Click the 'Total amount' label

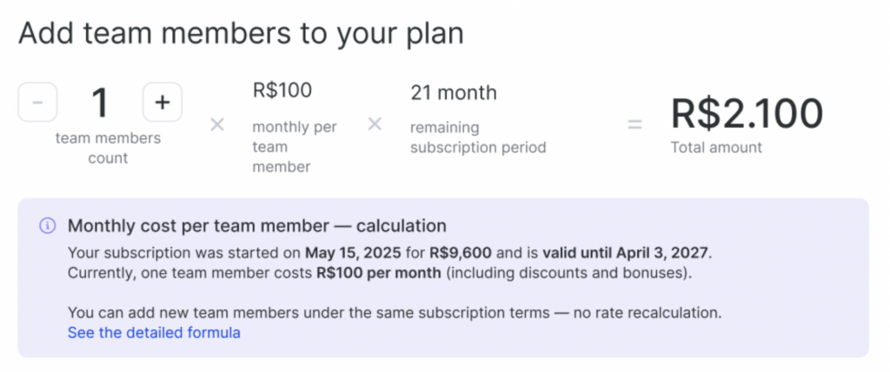coord(716,148)
